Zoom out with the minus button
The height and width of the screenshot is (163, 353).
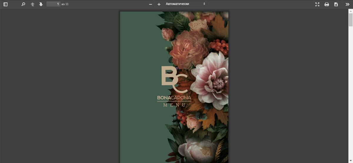[151, 4]
